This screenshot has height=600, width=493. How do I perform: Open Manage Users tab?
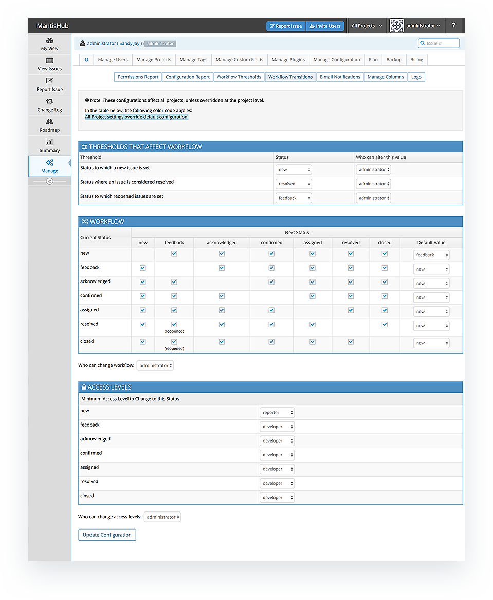[113, 60]
